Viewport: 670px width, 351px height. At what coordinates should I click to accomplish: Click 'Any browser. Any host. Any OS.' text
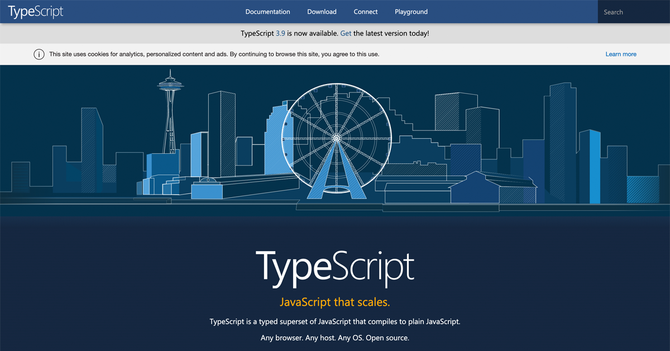click(x=335, y=338)
